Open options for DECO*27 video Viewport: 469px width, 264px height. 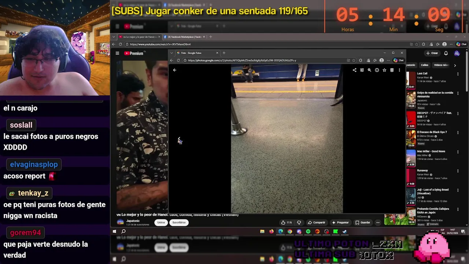click(458, 114)
